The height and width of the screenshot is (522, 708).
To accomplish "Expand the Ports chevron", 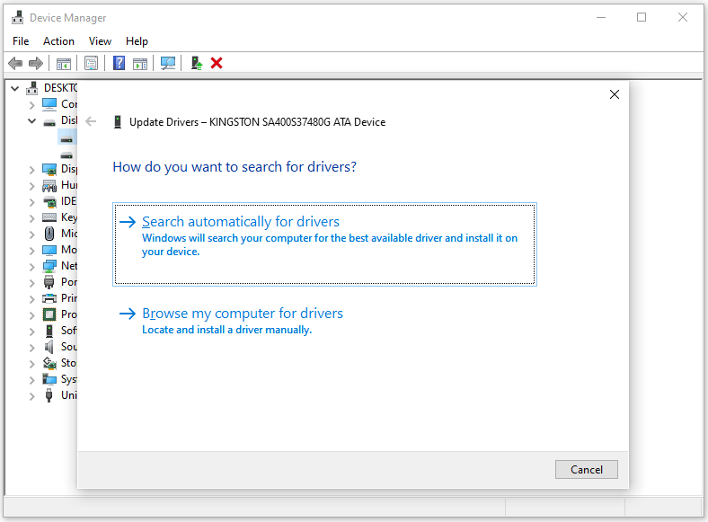I will click(31, 284).
